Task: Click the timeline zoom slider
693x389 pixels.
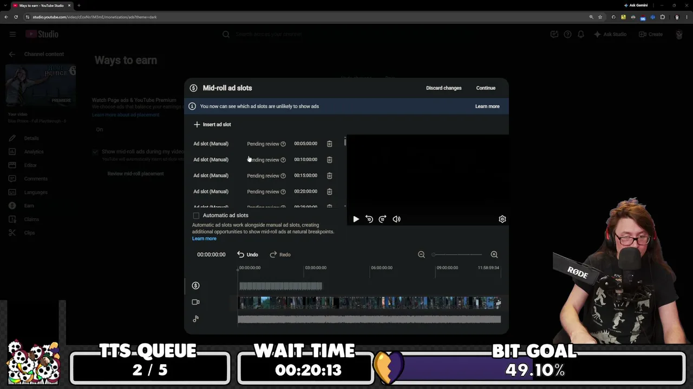Action: point(457,254)
